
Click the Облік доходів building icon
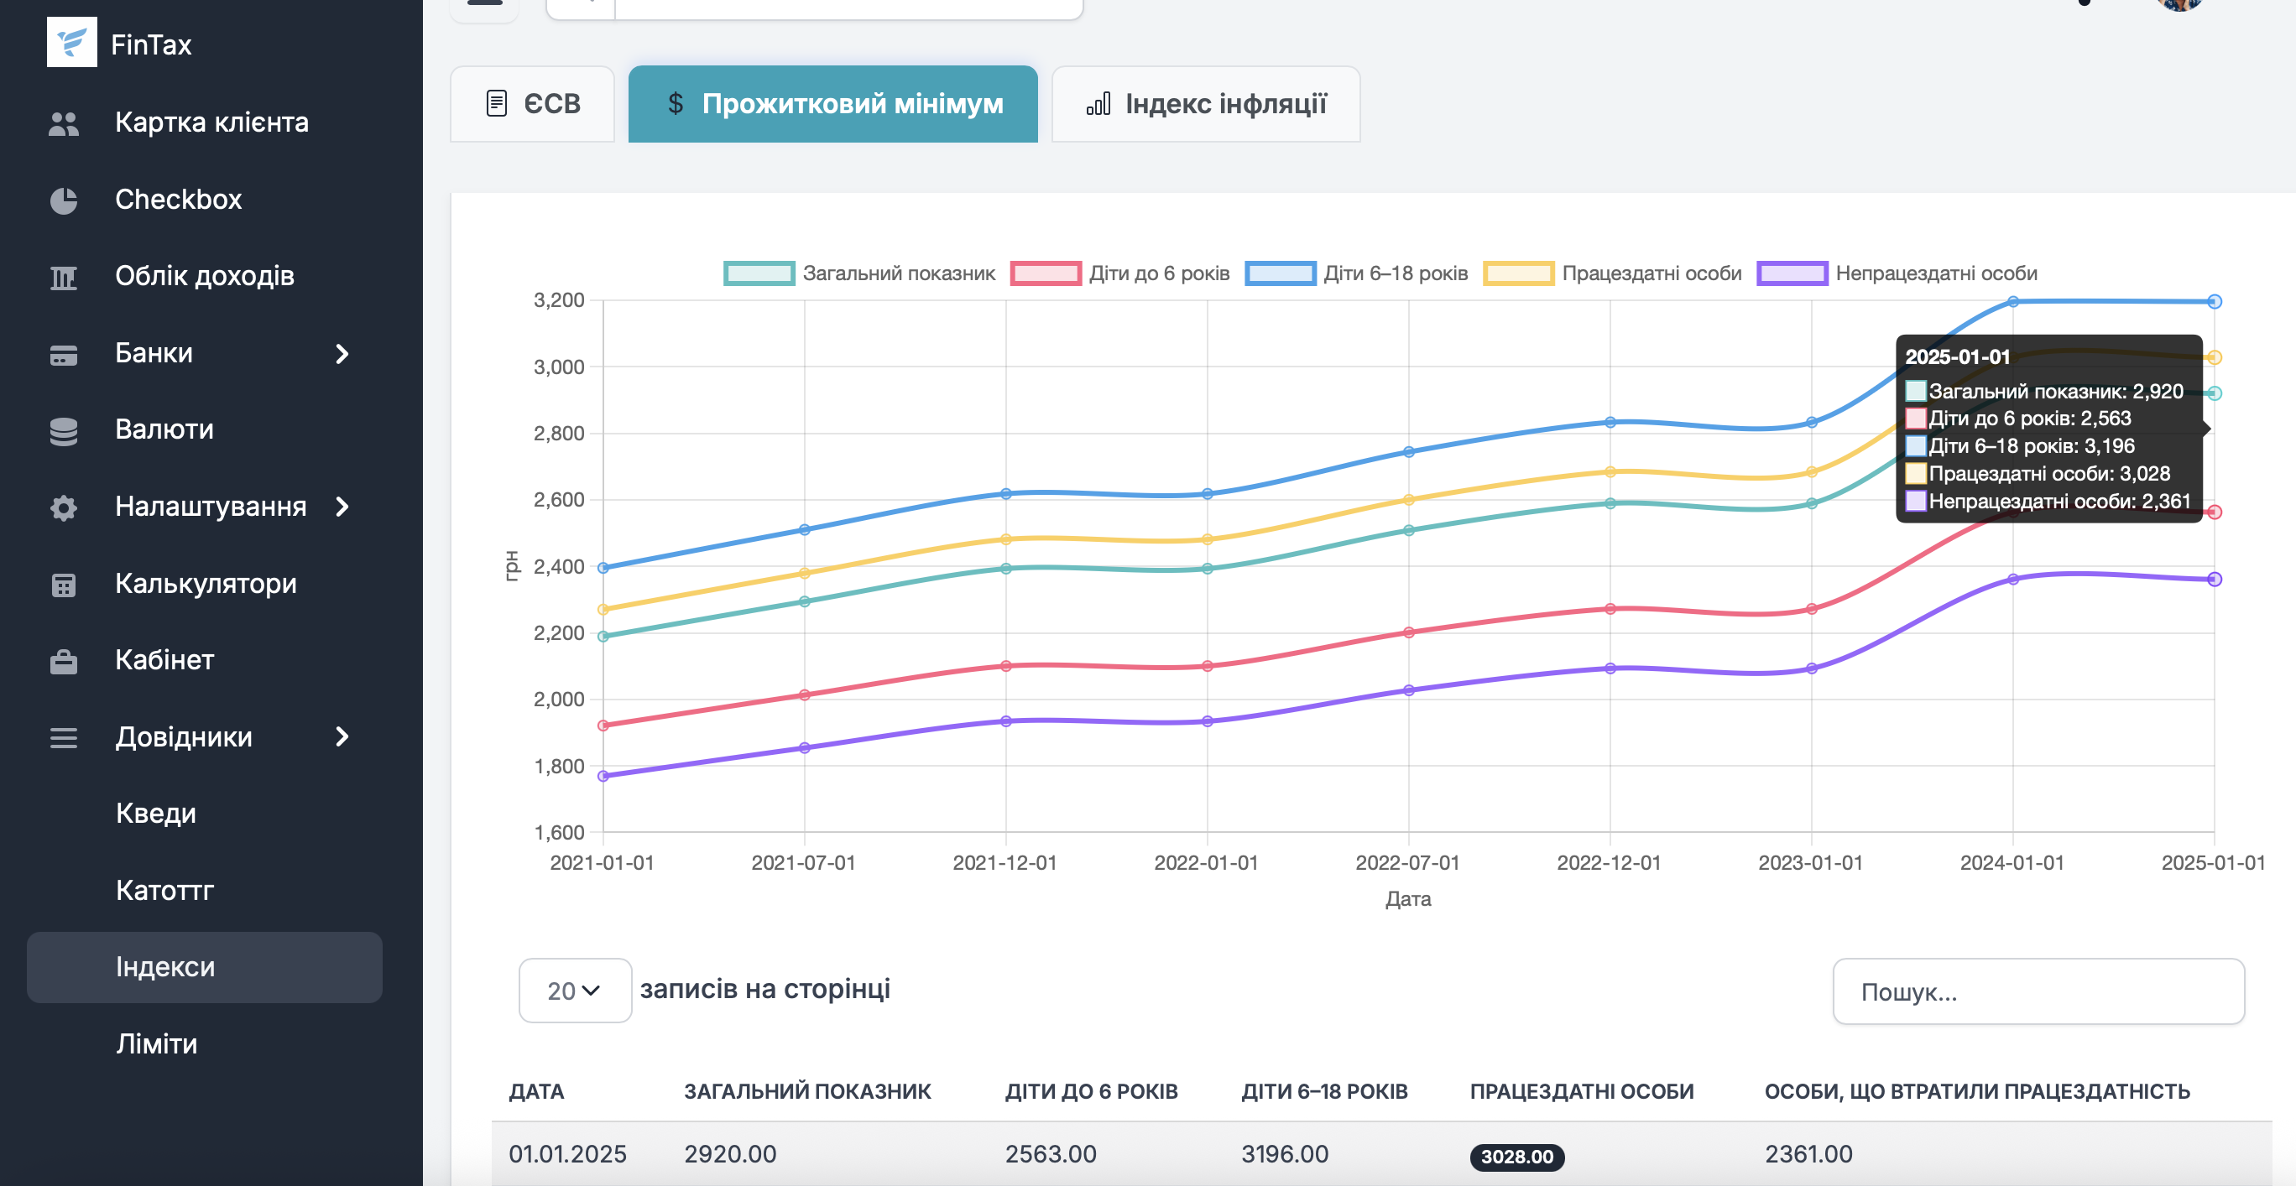[63, 278]
